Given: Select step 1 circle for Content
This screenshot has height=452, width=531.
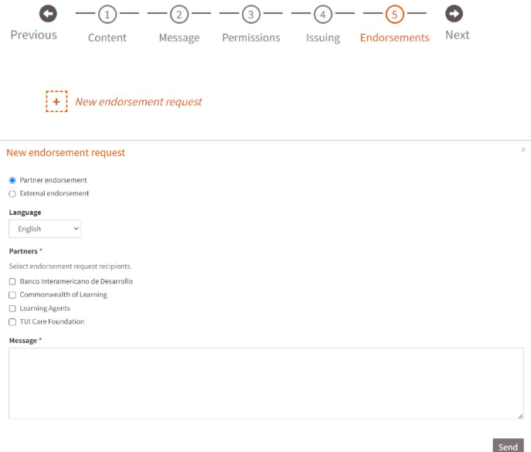Looking at the screenshot, I should (107, 15).
